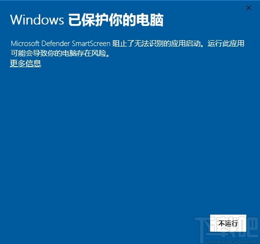
Task: Select 更多信息 to show app details
Action: point(25,63)
